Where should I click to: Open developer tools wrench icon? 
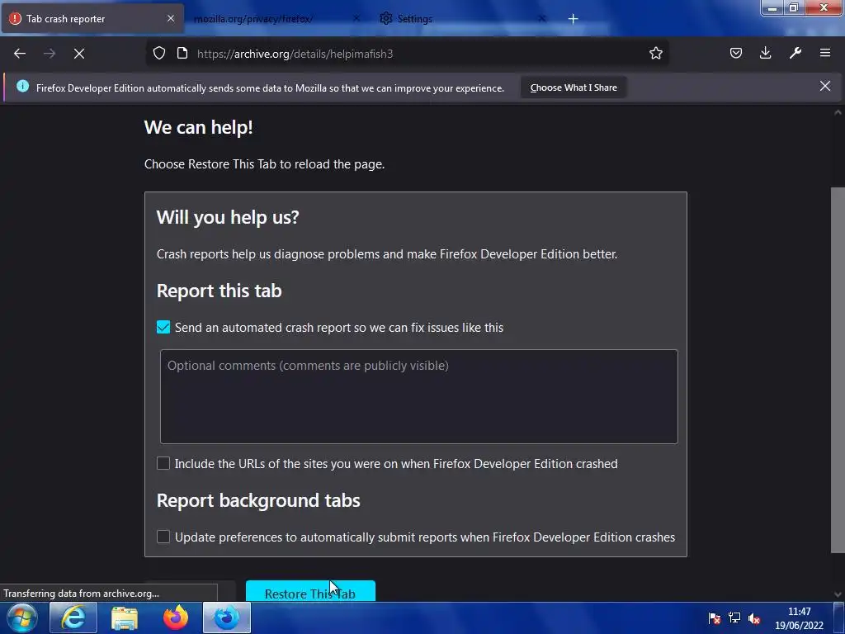[x=795, y=53]
